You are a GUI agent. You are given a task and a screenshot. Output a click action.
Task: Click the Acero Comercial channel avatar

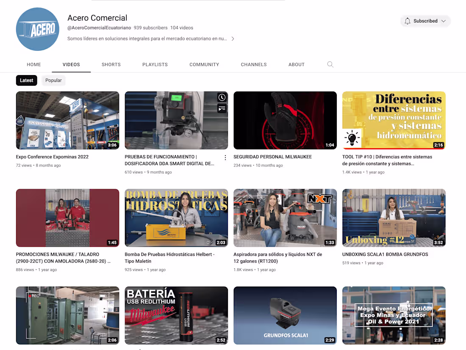click(37, 29)
